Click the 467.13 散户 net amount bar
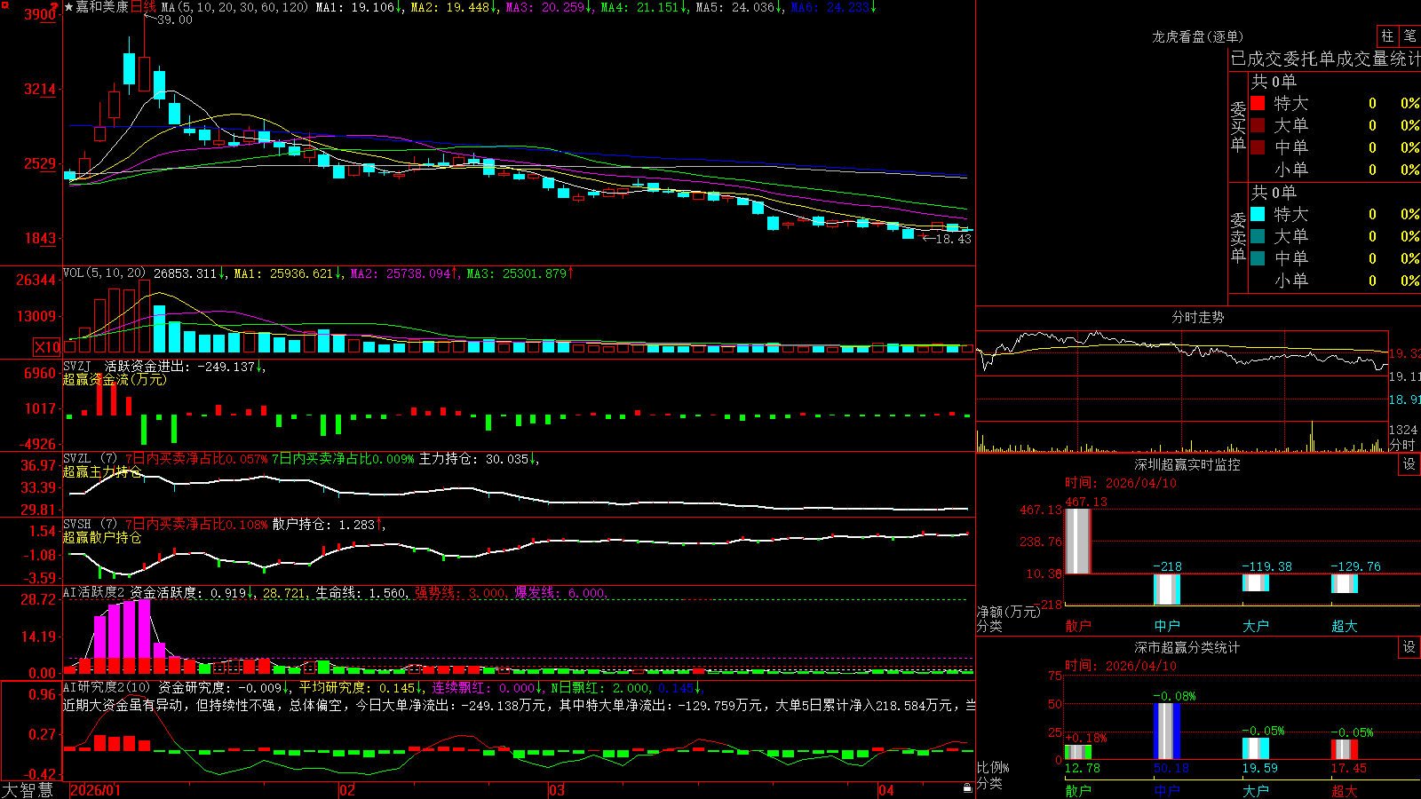The height and width of the screenshot is (799, 1421). point(1078,541)
